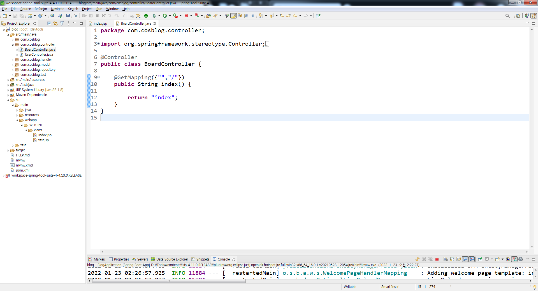Collapse the webapp folder
Viewport: 538px width, 291px height.
(17, 120)
